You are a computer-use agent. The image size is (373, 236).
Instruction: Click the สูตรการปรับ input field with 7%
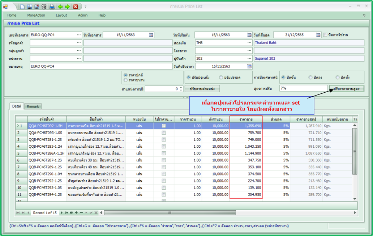click(x=303, y=88)
